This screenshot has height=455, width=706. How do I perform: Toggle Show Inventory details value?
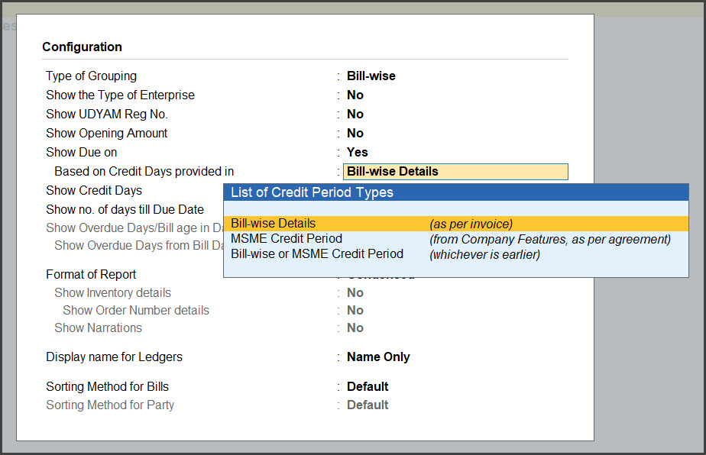point(355,292)
